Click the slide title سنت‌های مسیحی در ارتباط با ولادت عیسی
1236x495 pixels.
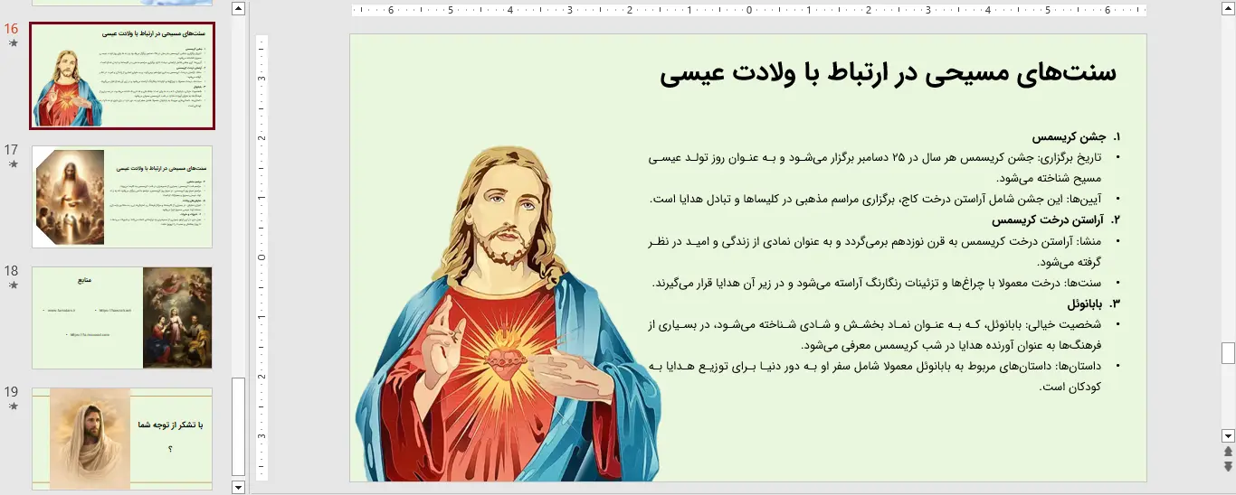[888, 74]
